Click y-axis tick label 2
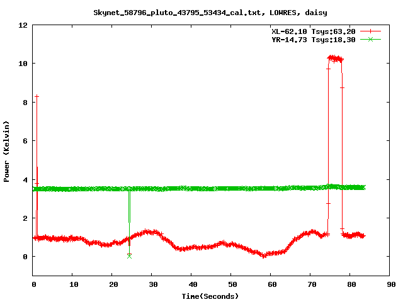Image resolution: width=403 pixels, height=302 pixels. [25, 218]
